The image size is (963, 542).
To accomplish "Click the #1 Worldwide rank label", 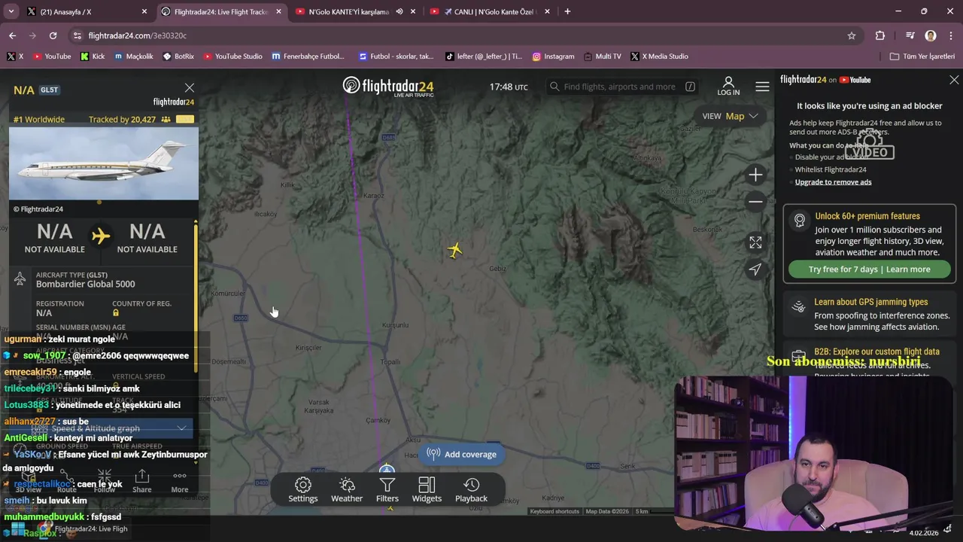I will pos(39,119).
